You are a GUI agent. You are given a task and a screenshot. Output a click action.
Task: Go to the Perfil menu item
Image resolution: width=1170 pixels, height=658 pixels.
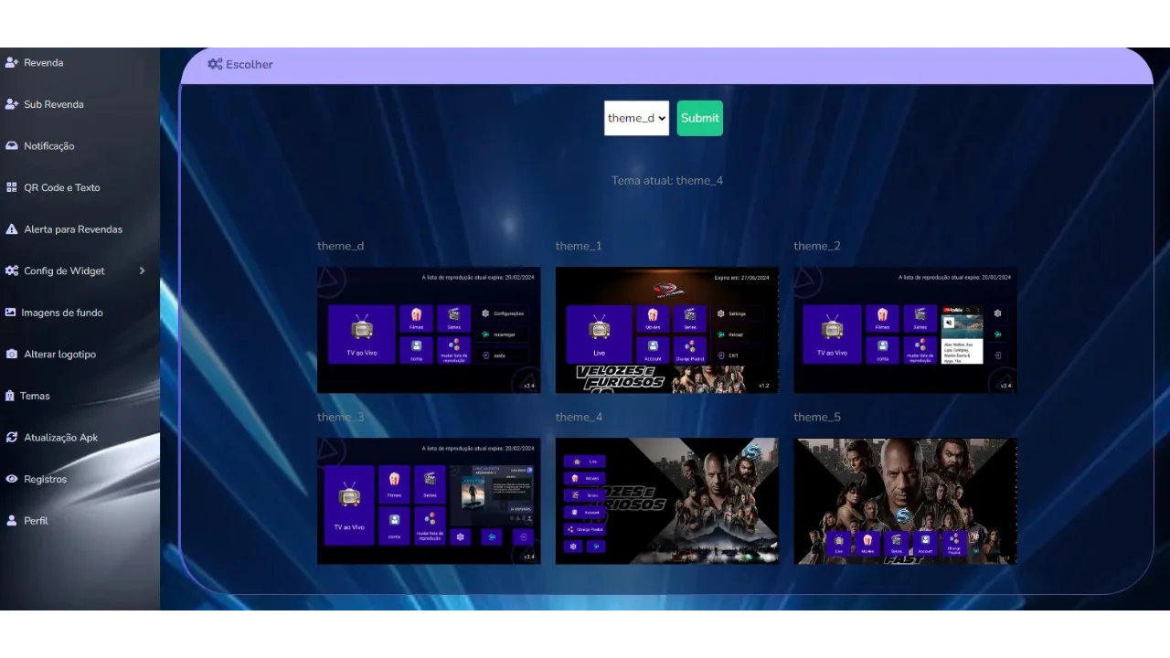point(36,521)
